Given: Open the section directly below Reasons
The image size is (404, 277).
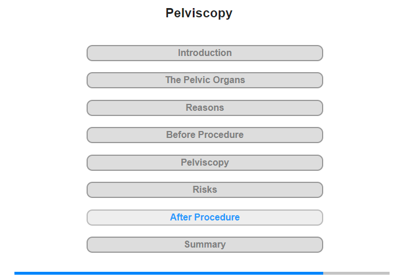Looking at the screenshot, I should point(204,135).
